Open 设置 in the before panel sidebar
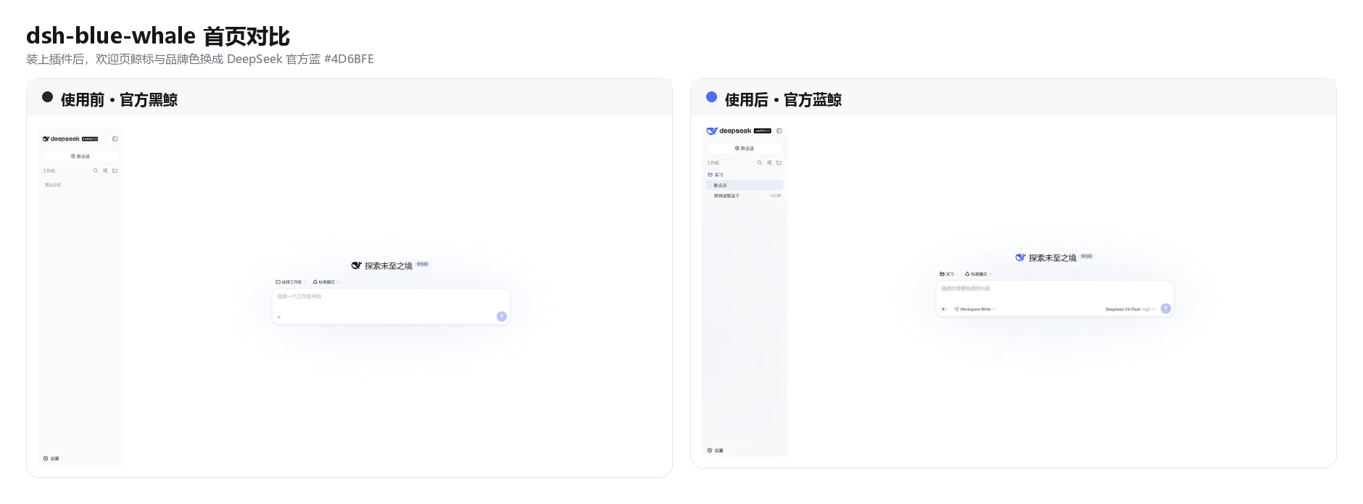This screenshot has height=504, width=1363. point(51,458)
